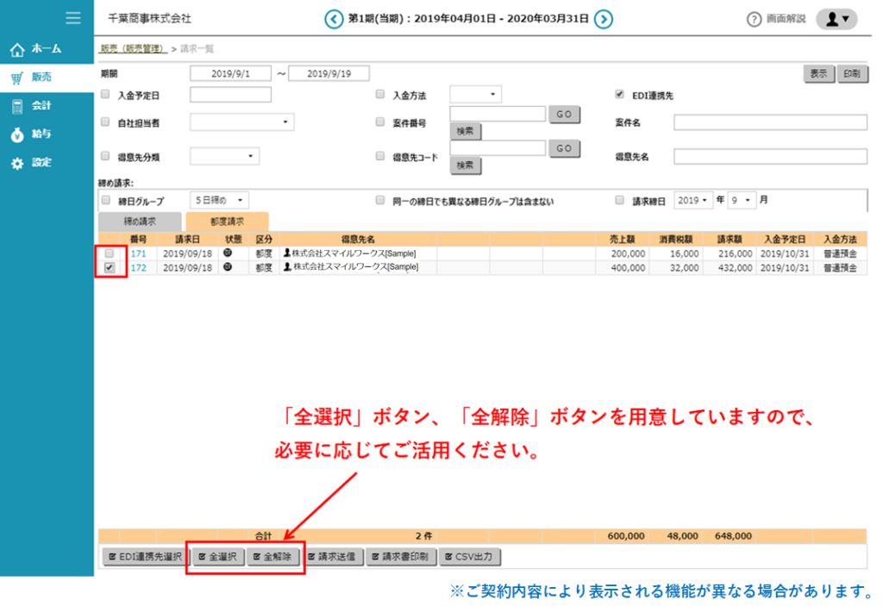Open invoice number 171 link
The width and height of the screenshot is (883, 606).
(139, 253)
